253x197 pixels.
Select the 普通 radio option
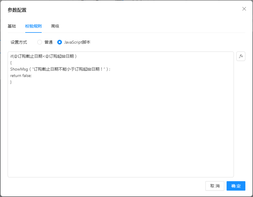[x=40, y=42]
